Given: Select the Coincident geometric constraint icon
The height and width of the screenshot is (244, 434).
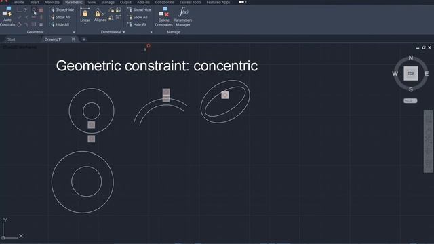Looking at the screenshot, I should [19, 10].
